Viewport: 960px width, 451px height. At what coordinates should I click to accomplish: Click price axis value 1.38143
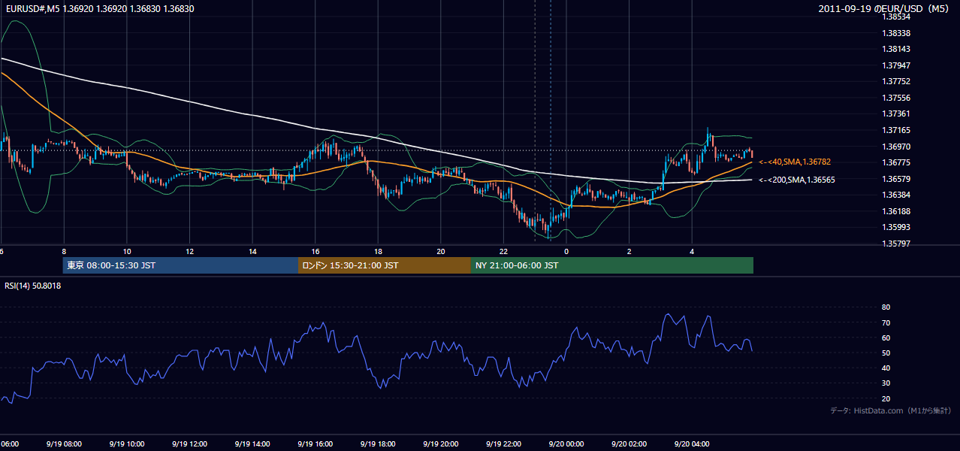tap(895, 49)
